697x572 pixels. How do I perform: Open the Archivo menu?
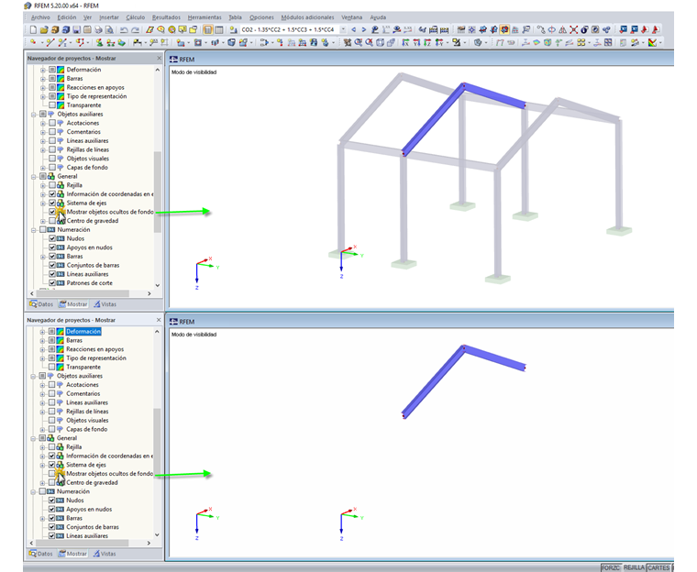(x=40, y=17)
